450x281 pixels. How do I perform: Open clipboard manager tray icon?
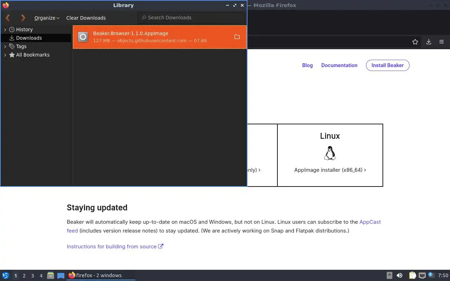[412, 275]
